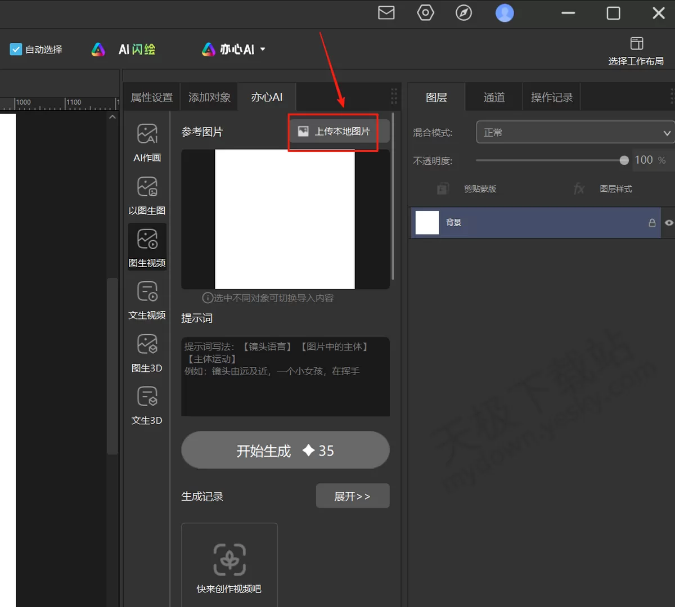Open the 亦心AI dropdown arrow in toolbar
The image size is (675, 607).
[263, 50]
